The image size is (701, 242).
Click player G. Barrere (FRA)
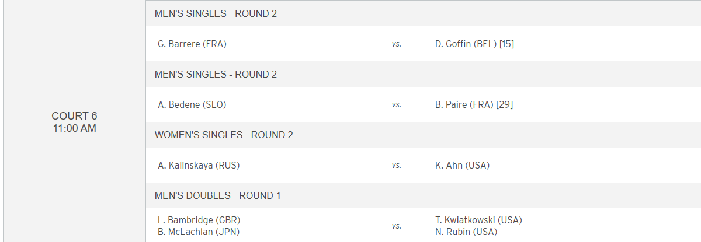pos(192,44)
